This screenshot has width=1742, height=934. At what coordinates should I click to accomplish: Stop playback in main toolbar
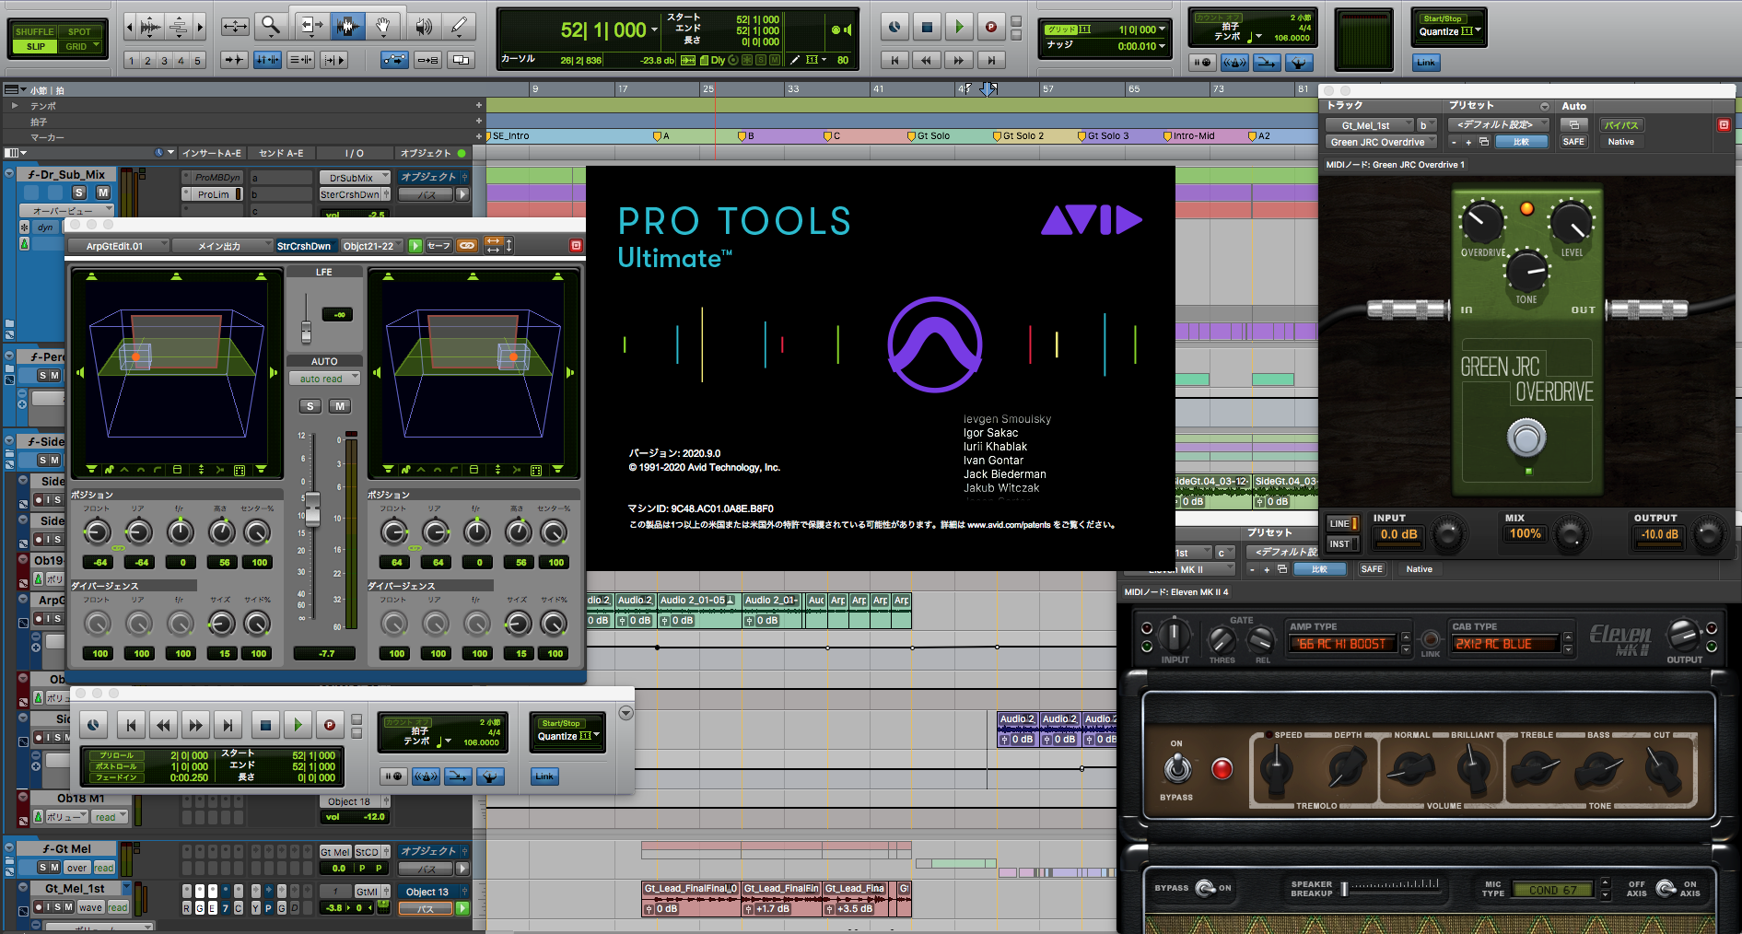pyautogui.click(x=927, y=28)
